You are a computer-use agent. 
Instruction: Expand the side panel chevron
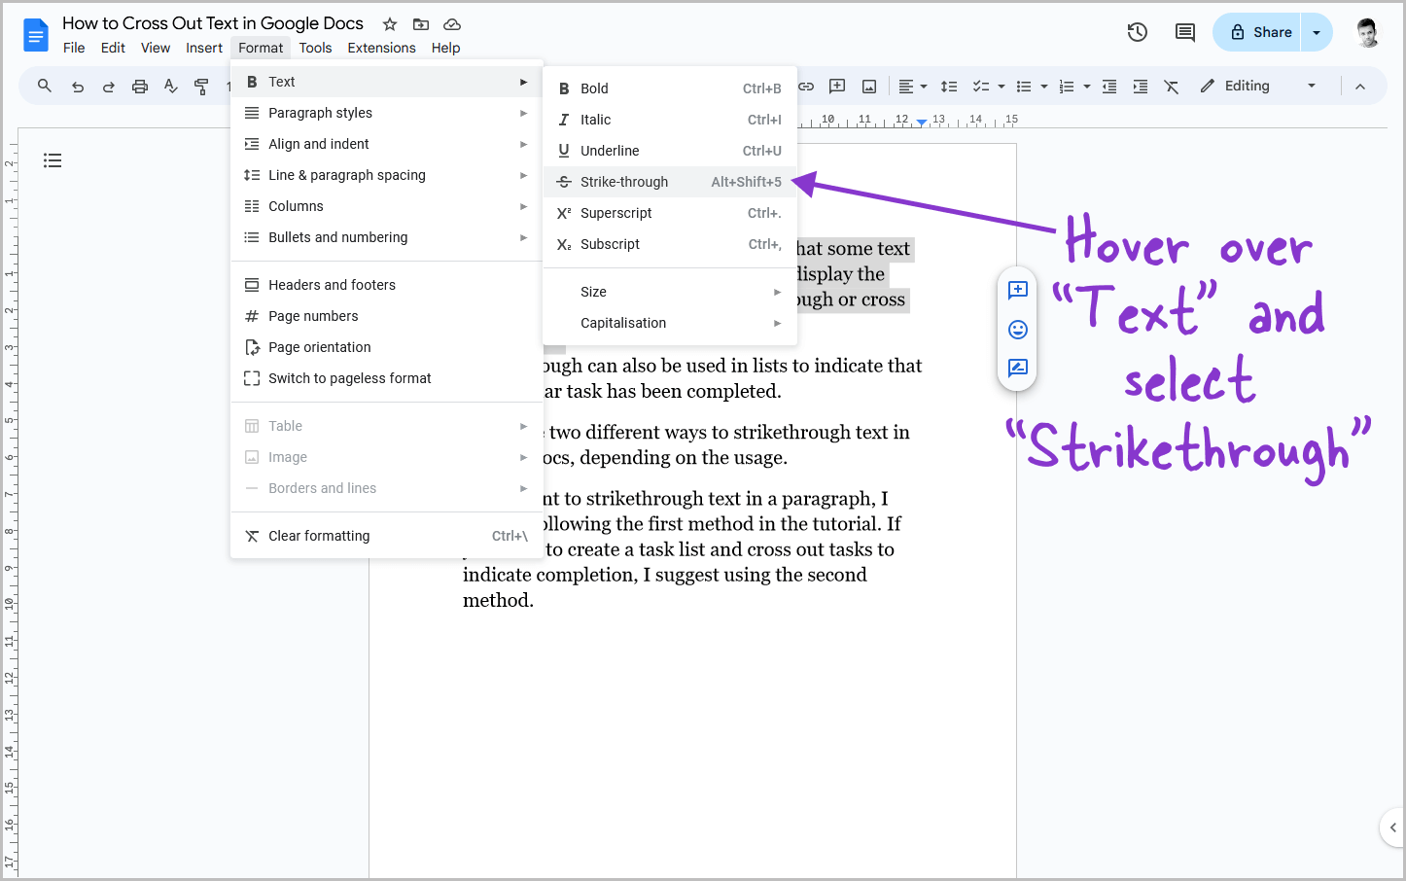click(1393, 828)
